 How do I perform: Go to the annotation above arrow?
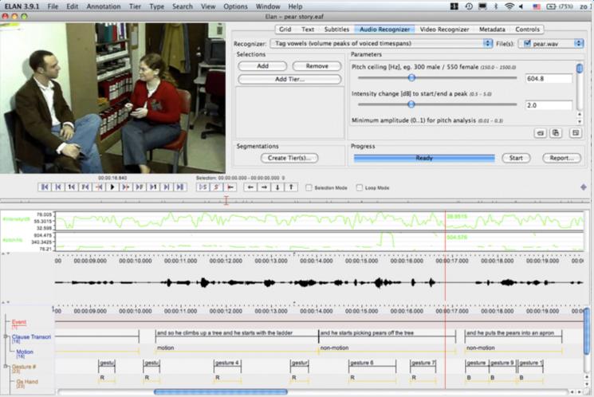291,187
